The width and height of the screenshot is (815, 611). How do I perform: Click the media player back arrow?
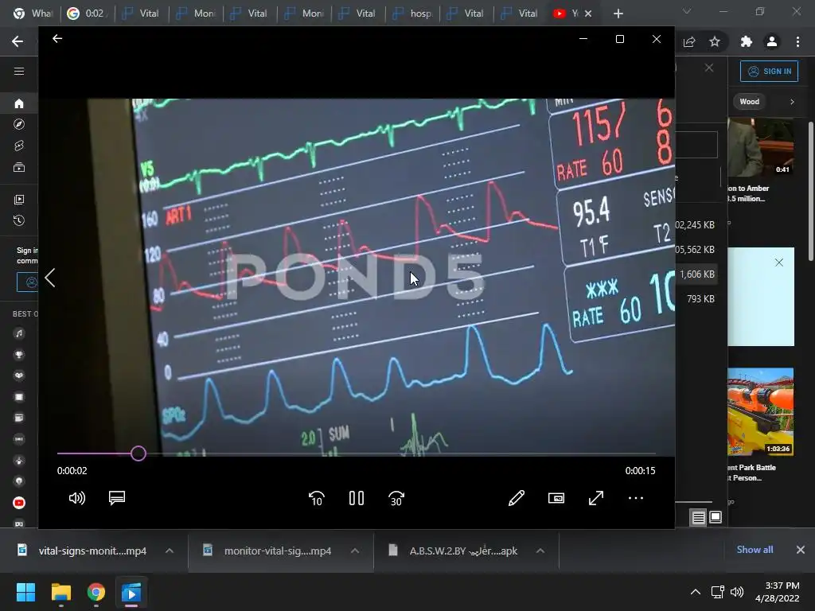pyautogui.click(x=57, y=38)
